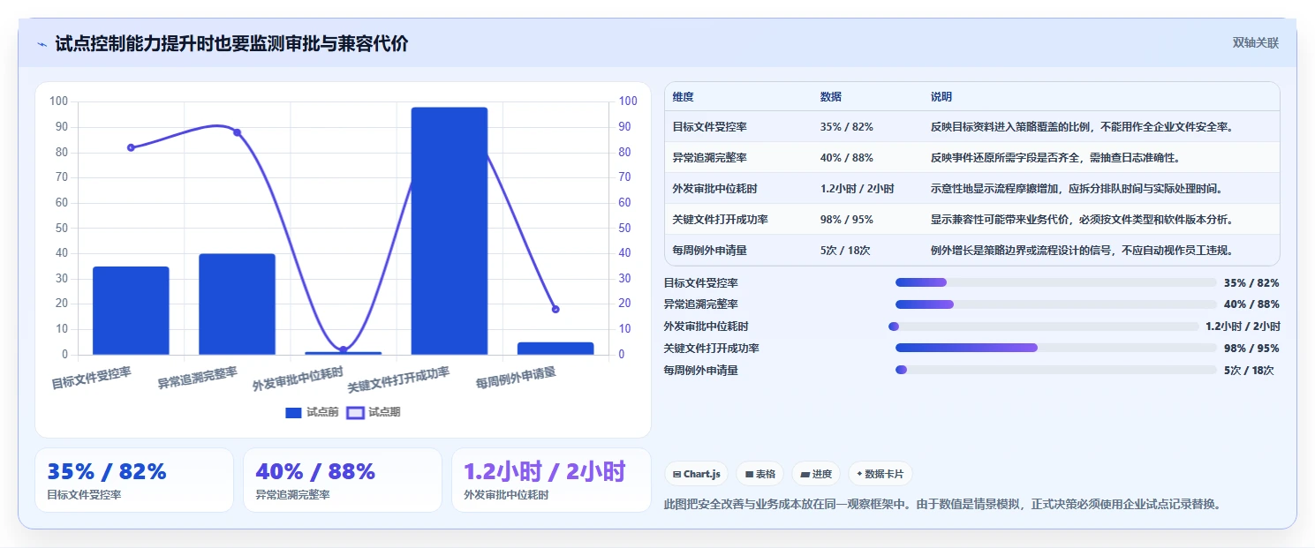Click the description starting 反映目标资料进入策略覆盖
1315x548 pixels.
1081,127
